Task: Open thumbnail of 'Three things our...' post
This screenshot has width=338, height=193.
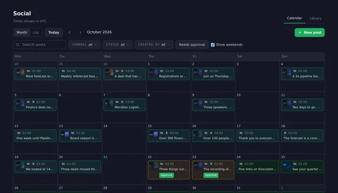Action: [154, 165]
